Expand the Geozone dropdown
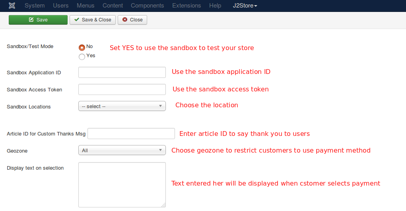 pos(122,150)
